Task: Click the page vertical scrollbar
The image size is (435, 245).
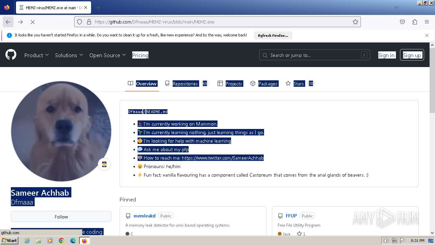Action: 432,80
